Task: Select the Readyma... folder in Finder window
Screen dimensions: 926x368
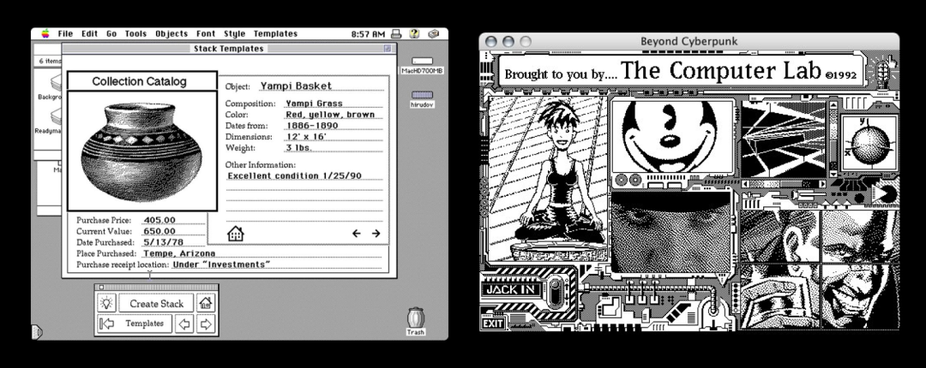Action: coord(50,121)
